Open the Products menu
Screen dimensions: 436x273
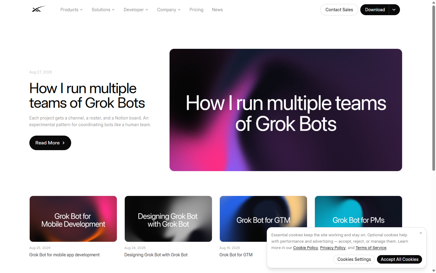tap(71, 10)
